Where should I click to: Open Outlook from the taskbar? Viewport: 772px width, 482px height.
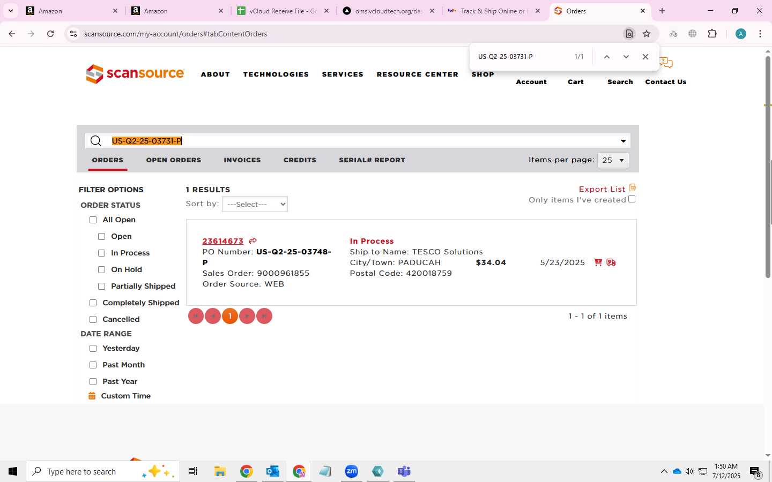tap(273, 471)
